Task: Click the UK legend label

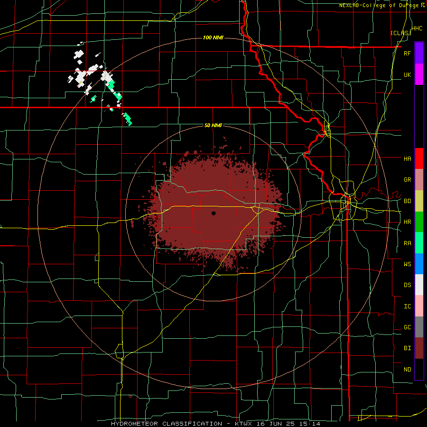Action: pyautogui.click(x=408, y=74)
